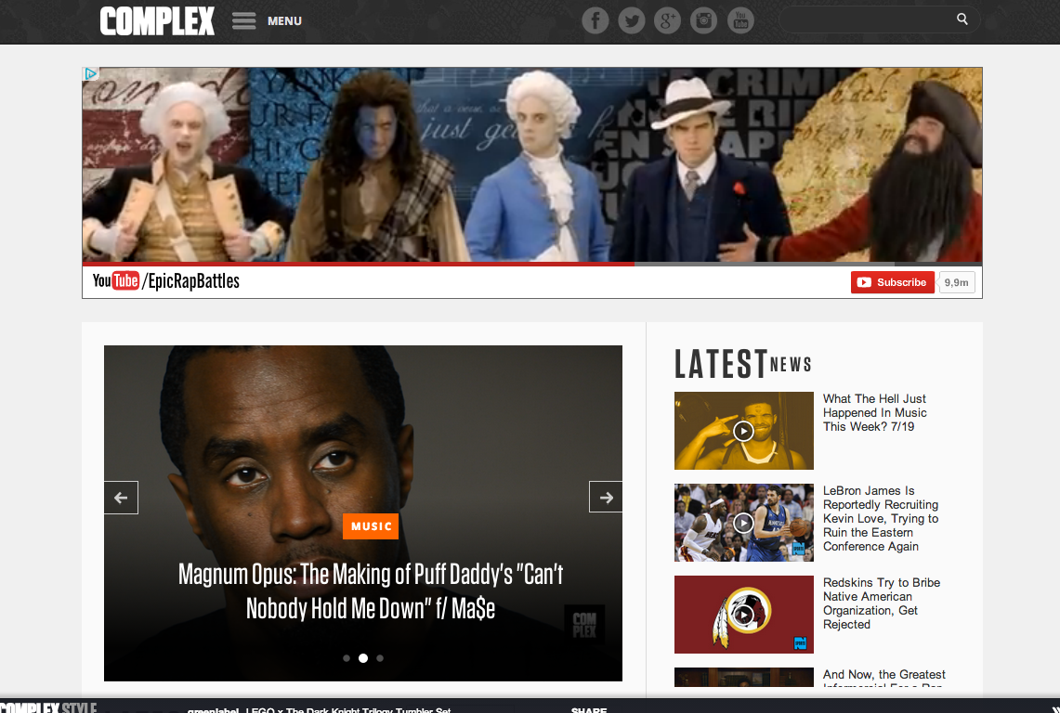Open 'What The Hell Just Happened In Music' article
This screenshot has width=1060, height=713.
coord(874,412)
